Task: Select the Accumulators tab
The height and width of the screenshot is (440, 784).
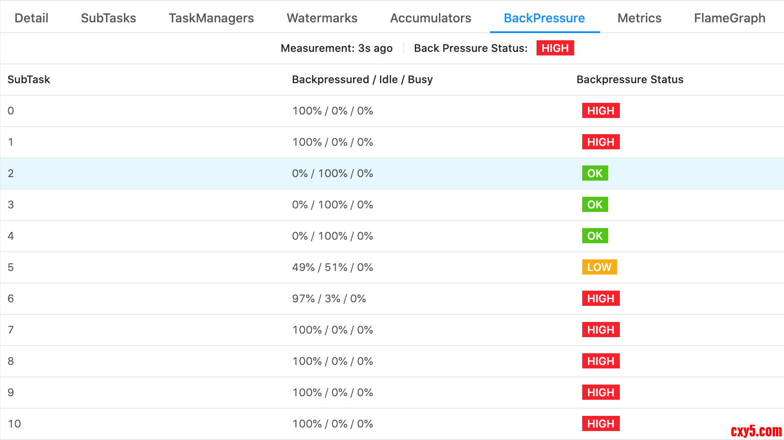Action: point(430,18)
